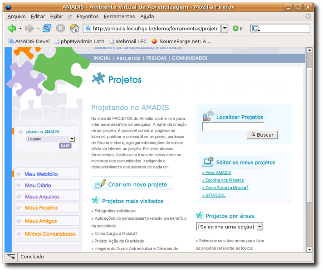The width and height of the screenshot is (323, 272).
Task: Open Minhas Comunidades in the sidebar
Action: click(47, 234)
